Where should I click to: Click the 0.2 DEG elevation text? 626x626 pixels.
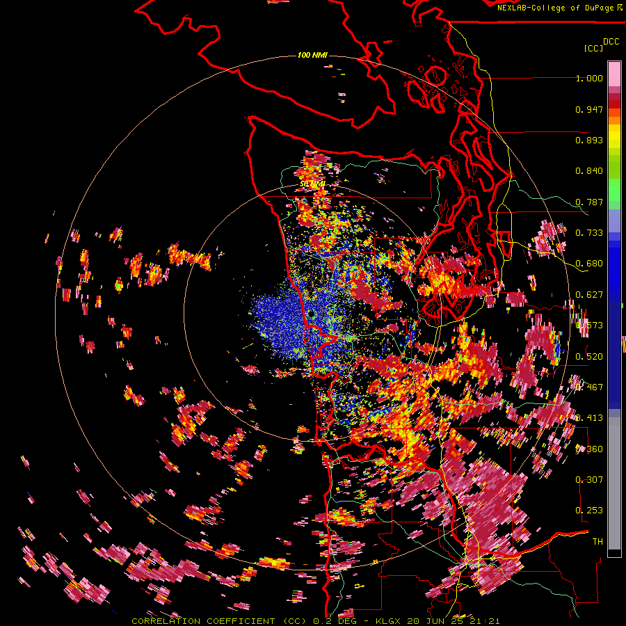[x=337, y=621]
